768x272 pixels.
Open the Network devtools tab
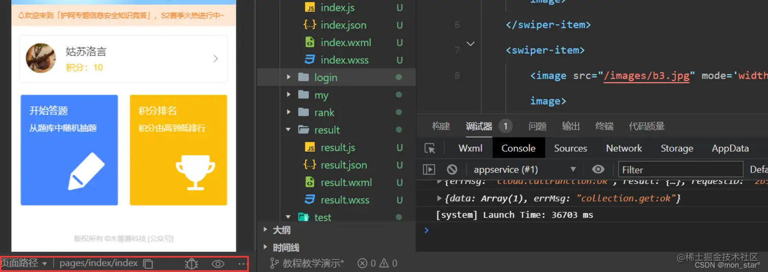[624, 148]
